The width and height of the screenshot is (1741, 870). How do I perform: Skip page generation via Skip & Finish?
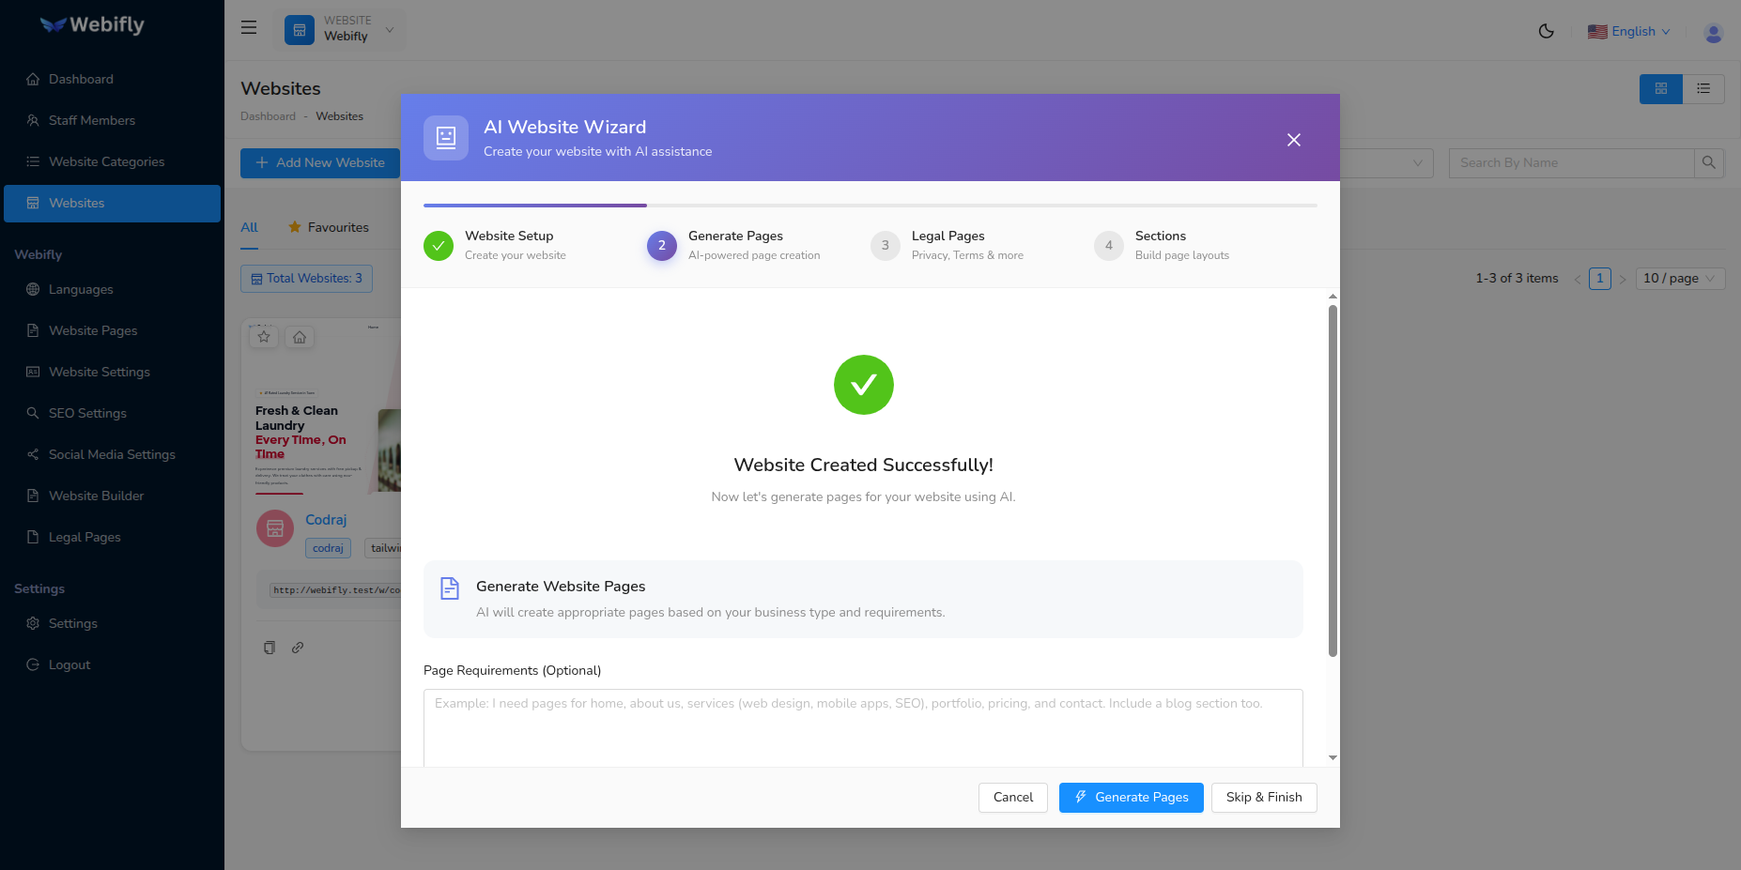1263,797
